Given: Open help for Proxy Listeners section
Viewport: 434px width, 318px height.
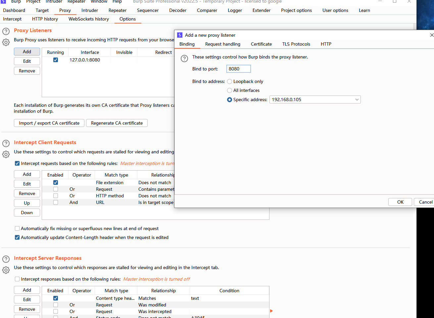Looking at the screenshot, I should [x=6, y=31].
